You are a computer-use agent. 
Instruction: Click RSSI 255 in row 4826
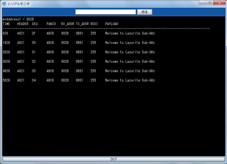(x=93, y=71)
